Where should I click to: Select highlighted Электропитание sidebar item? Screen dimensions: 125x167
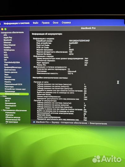[15, 94]
